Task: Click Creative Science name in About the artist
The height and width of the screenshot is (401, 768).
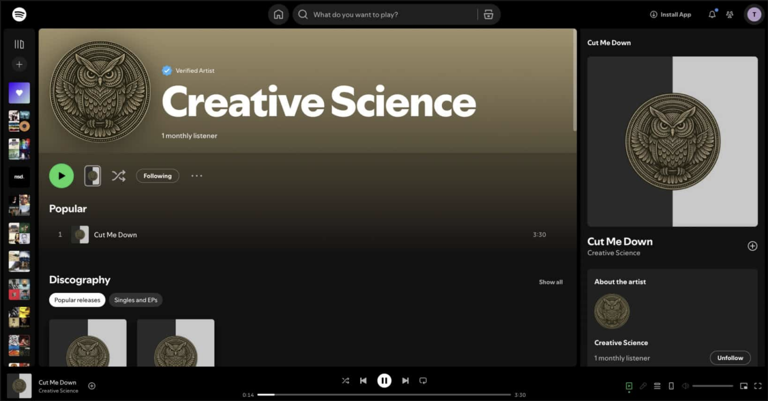Action: point(621,343)
